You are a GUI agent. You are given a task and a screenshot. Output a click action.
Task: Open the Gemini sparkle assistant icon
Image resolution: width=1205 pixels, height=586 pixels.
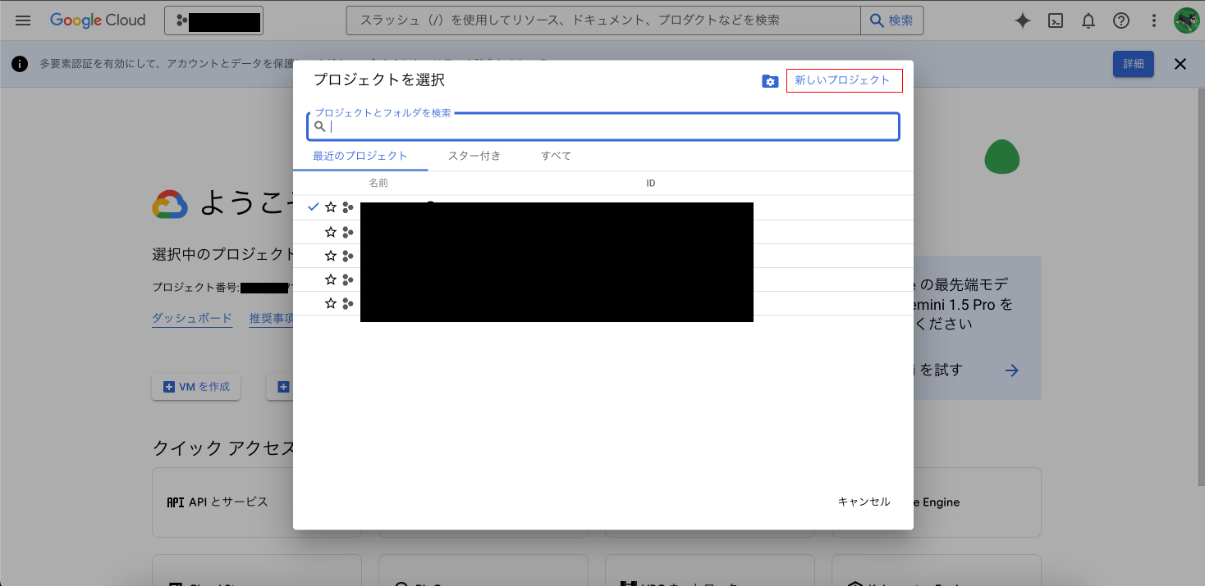pyautogui.click(x=1023, y=21)
